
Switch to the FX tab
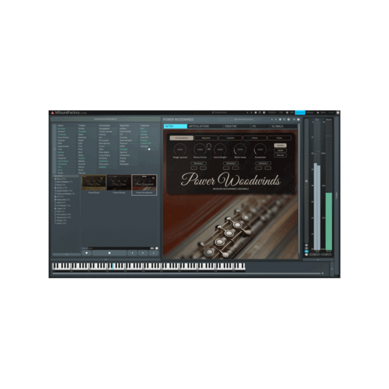(260, 126)
